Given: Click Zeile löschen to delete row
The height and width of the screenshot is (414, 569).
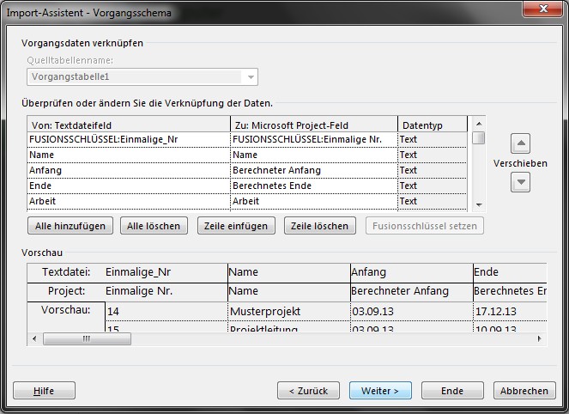Looking at the screenshot, I should [x=319, y=226].
